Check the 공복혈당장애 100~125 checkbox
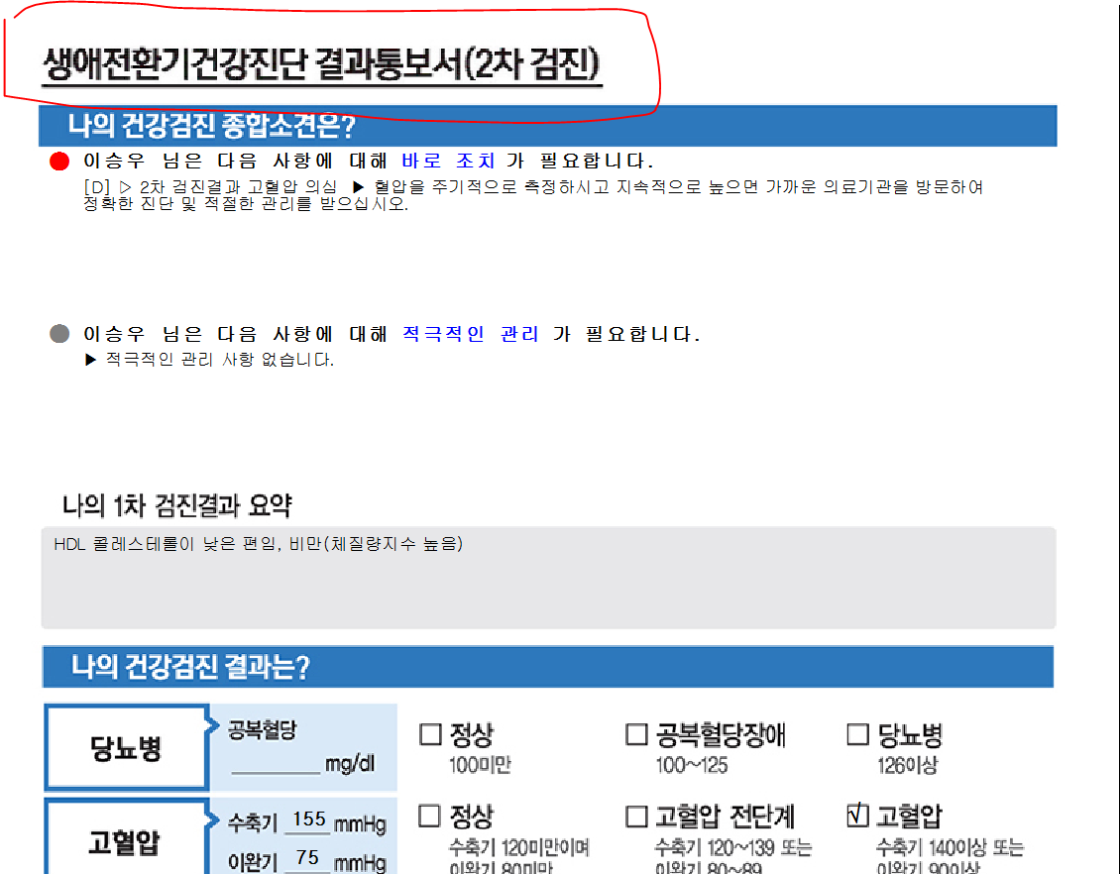Screen dimensions: 1120x874 [636, 734]
